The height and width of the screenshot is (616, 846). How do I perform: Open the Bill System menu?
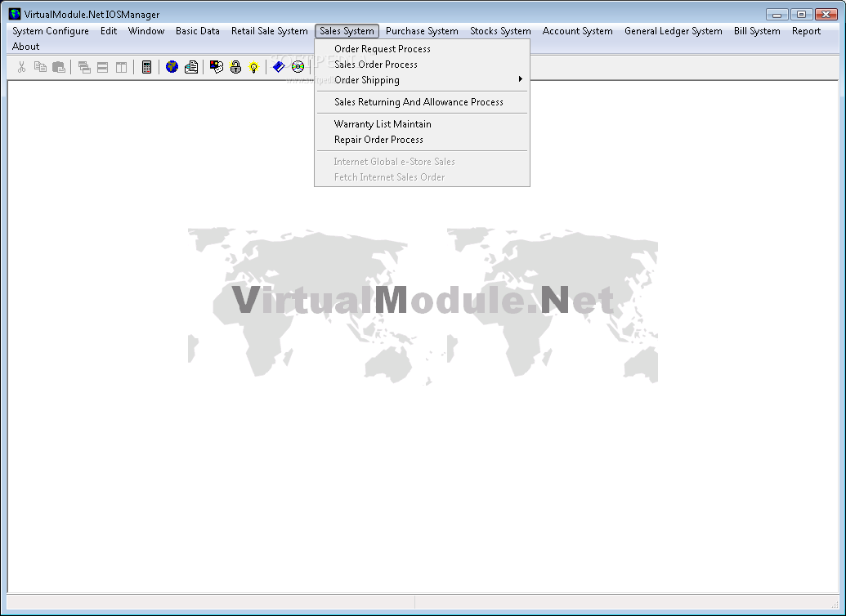pos(757,31)
